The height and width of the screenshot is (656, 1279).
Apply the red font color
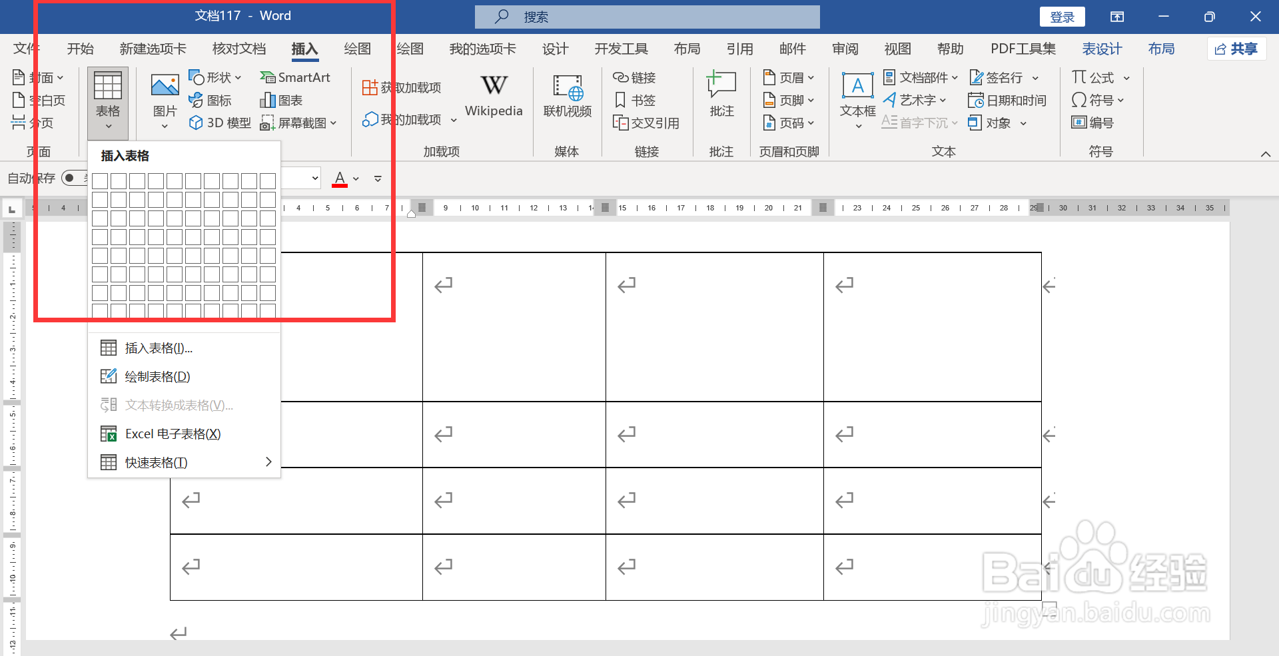(340, 178)
